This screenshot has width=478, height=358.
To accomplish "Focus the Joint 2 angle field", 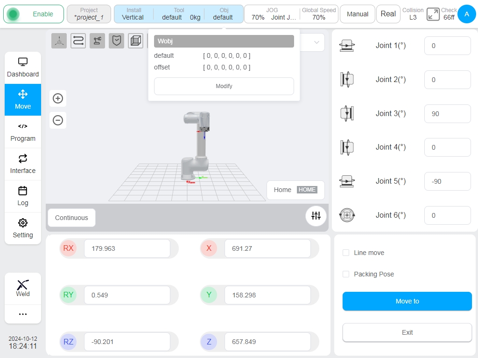I will [448, 80].
